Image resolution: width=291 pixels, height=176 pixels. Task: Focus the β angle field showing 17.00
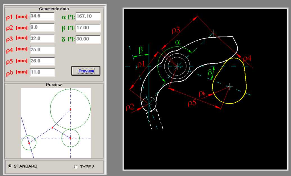click(88, 28)
